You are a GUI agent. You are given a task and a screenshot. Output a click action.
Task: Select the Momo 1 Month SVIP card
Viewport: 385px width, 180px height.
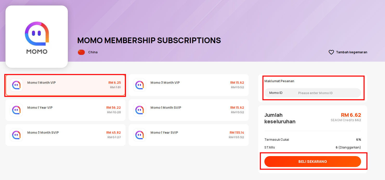click(189, 110)
